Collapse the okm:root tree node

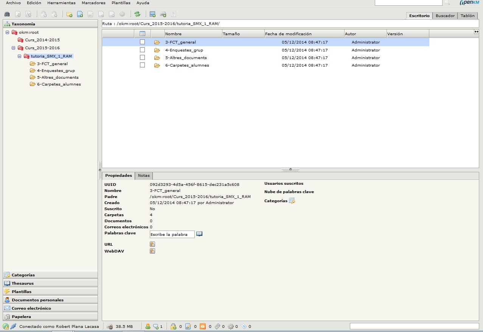[x=8, y=33]
